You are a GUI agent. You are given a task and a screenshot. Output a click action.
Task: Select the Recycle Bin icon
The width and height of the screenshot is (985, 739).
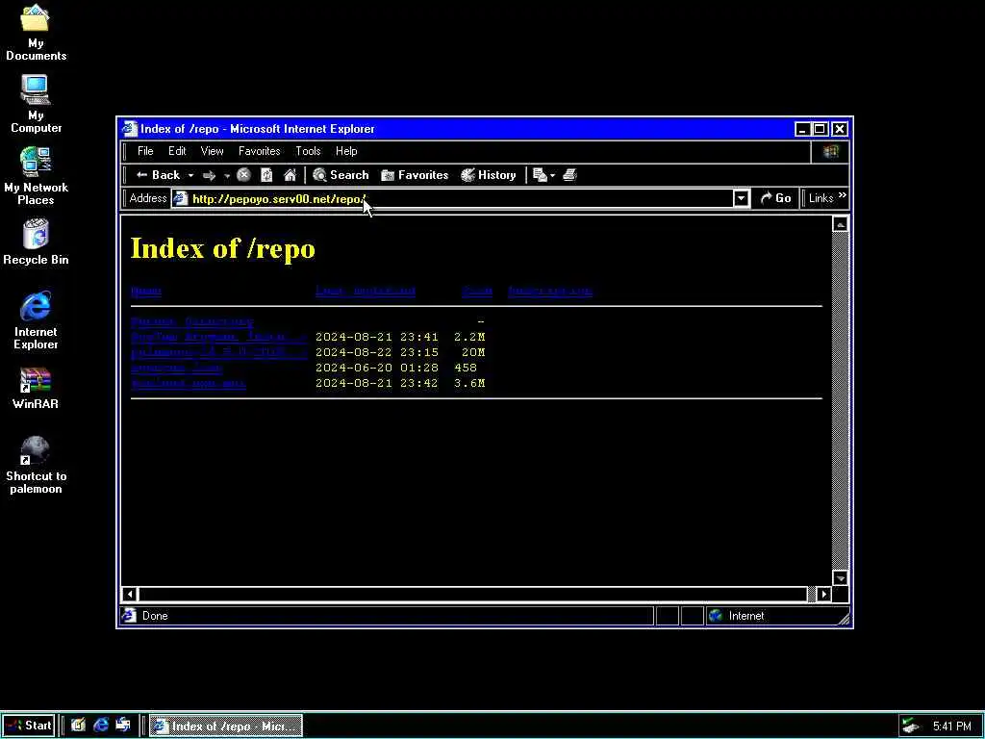click(x=36, y=242)
